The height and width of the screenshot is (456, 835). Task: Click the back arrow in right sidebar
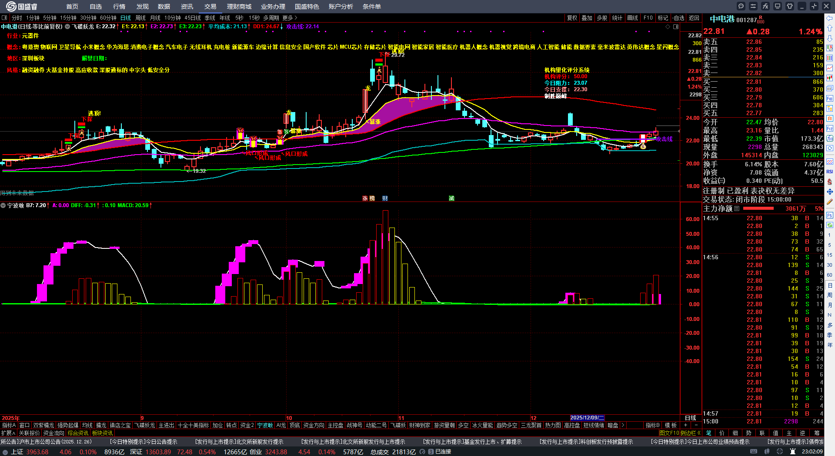(x=830, y=18)
